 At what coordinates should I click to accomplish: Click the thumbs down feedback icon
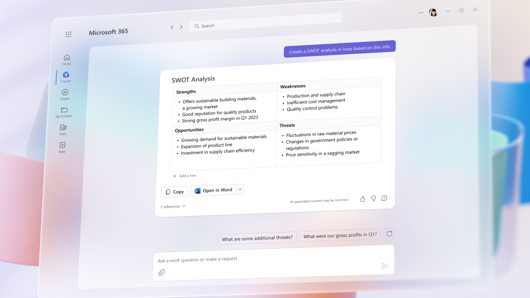click(x=373, y=198)
